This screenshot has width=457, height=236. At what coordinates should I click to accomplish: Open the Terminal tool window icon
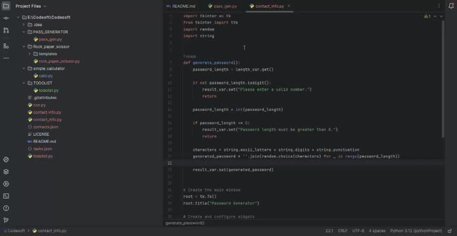[x=6, y=196]
